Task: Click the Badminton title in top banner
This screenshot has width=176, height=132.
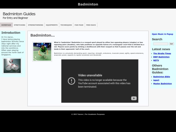Action: tap(88, 4)
